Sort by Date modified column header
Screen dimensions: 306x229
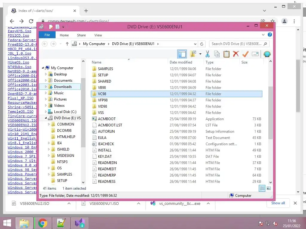pos(185,62)
